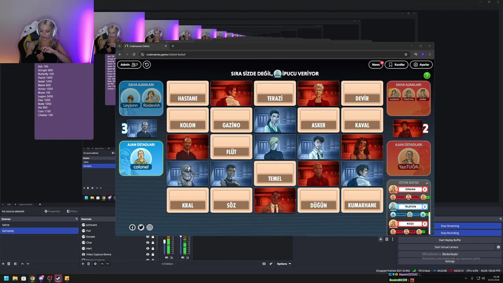Go back in Chrome browser
This screenshot has width=503, height=283.
[x=120, y=54]
